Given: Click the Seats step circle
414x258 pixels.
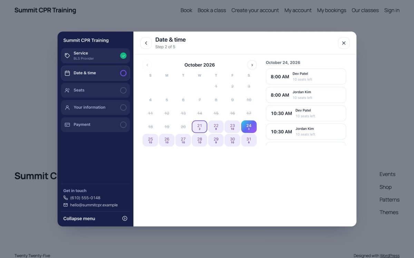Looking at the screenshot, I should coord(123,90).
